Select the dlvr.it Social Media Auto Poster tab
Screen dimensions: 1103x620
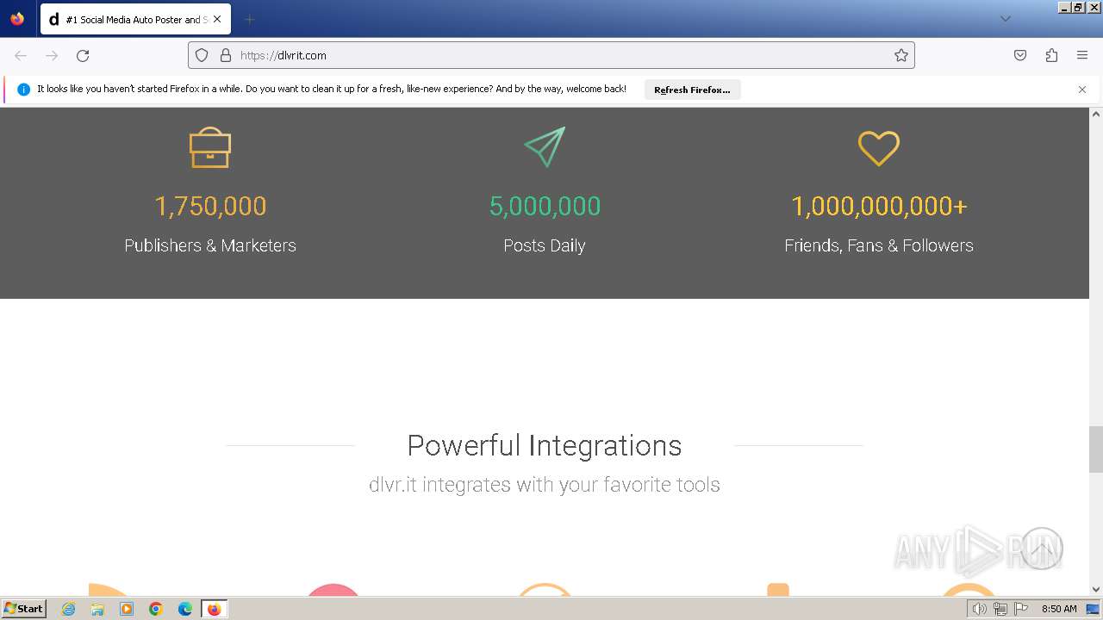tap(134, 19)
